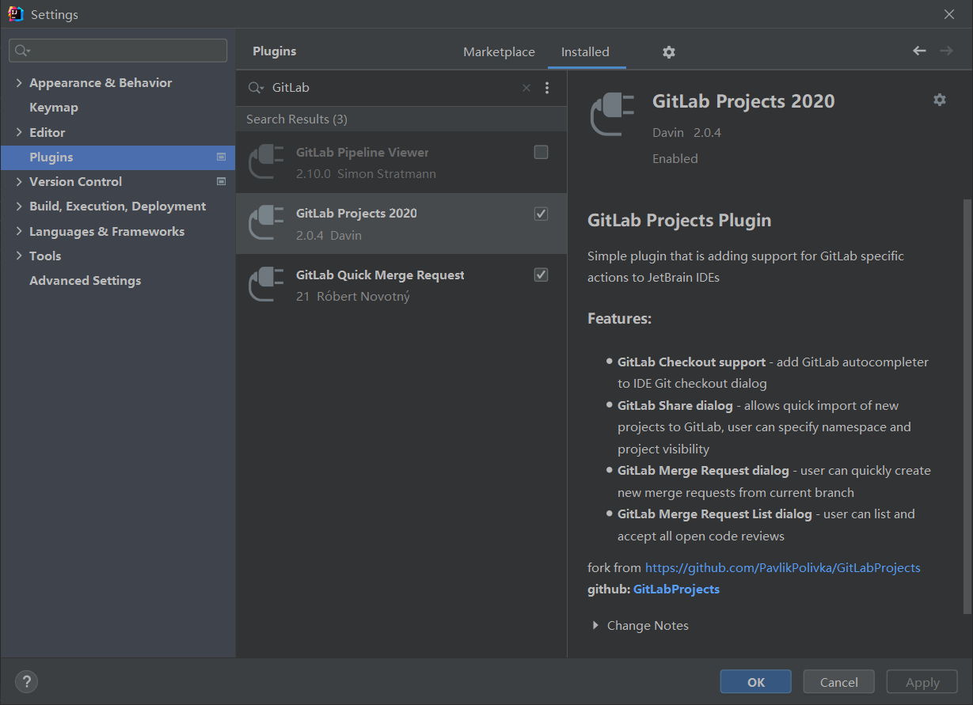Click the back navigation arrow
The height and width of the screenshot is (705, 973).
pyautogui.click(x=919, y=51)
